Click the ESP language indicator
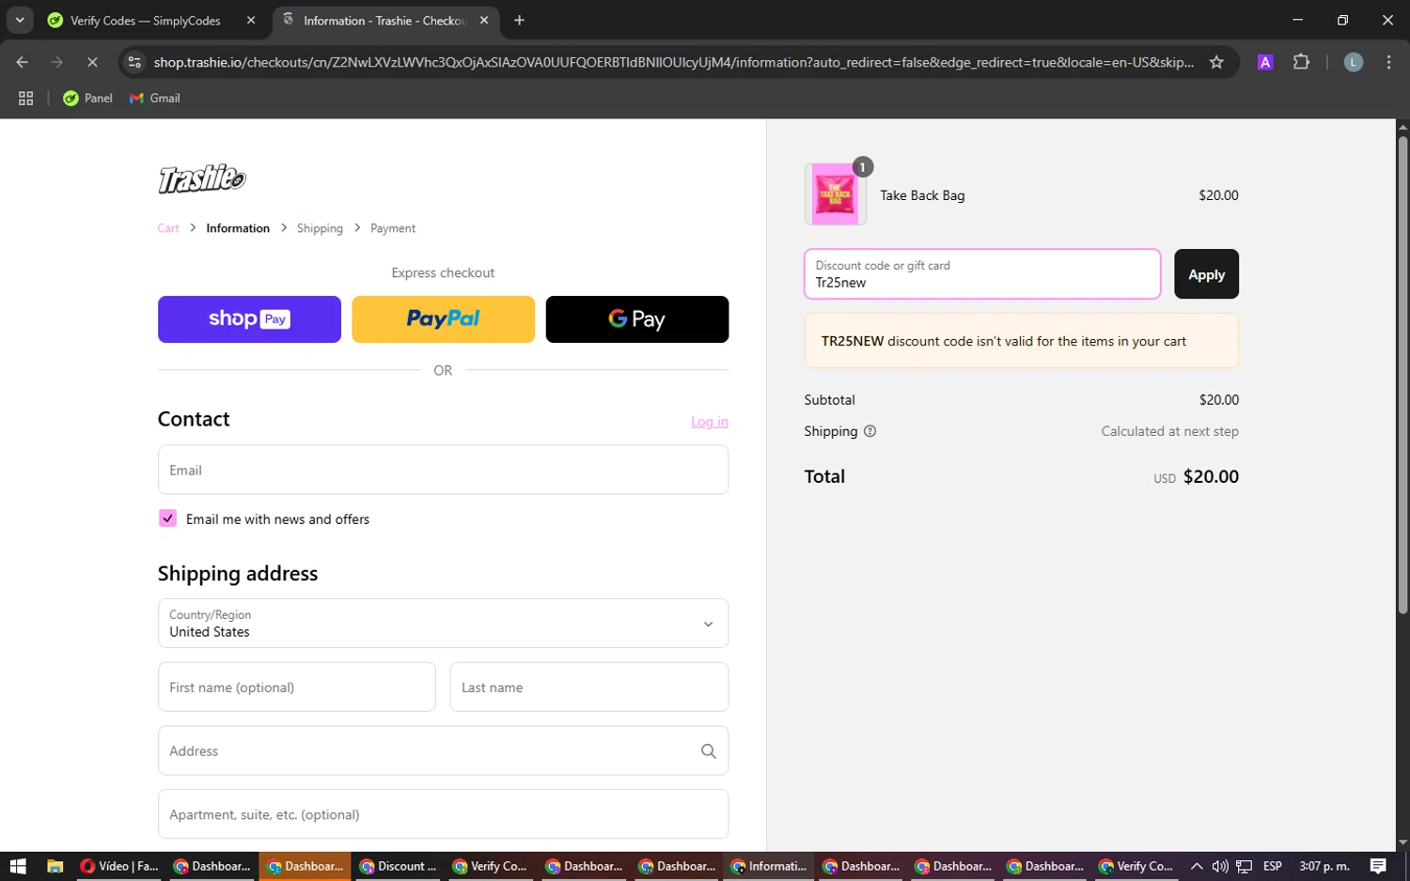Viewport: 1410px width, 881px height. click(x=1273, y=866)
